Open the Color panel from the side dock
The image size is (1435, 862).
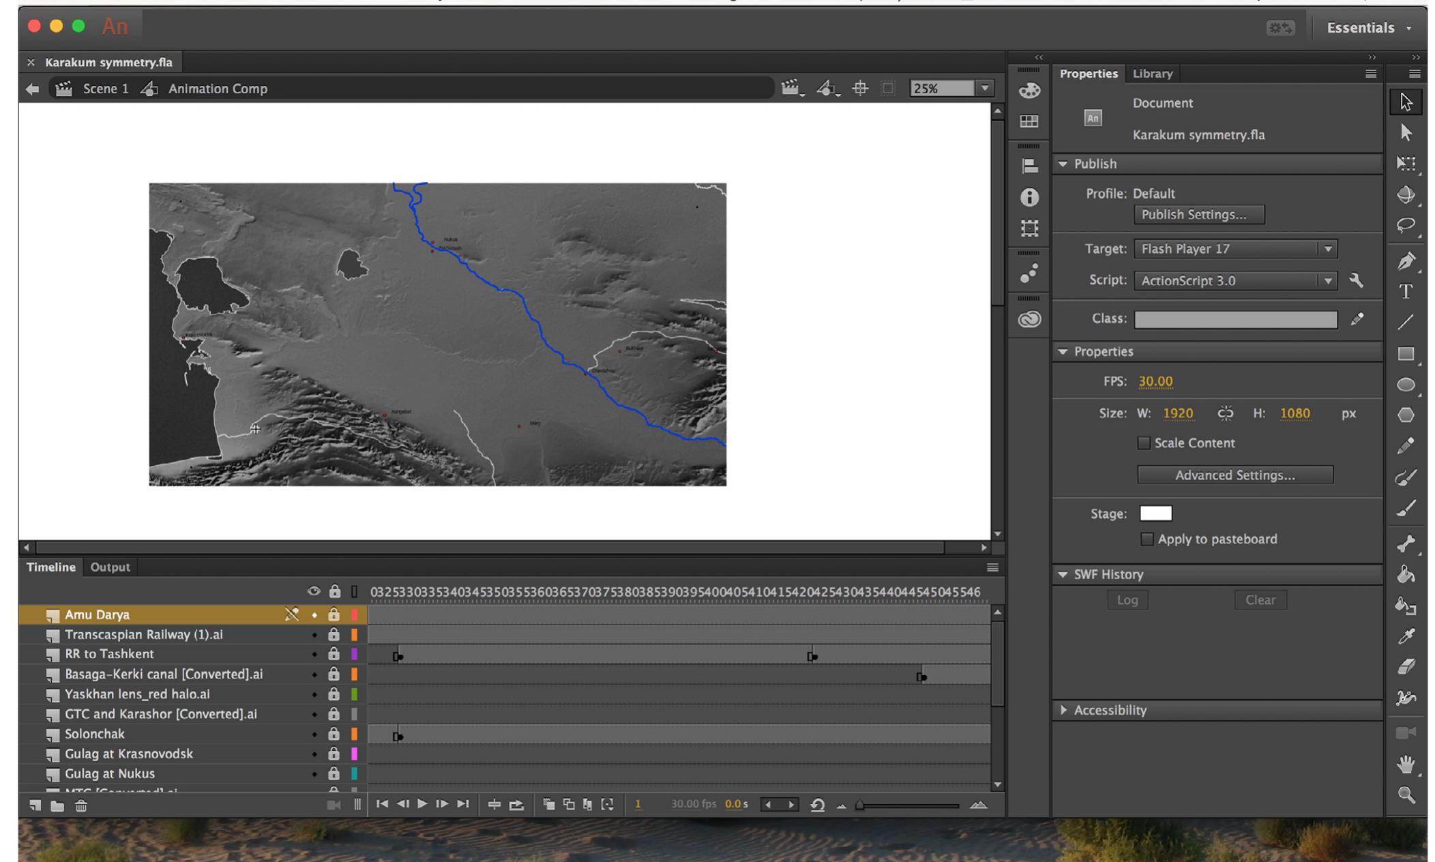click(x=1029, y=90)
